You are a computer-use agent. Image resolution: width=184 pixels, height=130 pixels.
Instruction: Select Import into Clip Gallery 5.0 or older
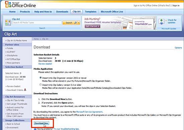40,85
